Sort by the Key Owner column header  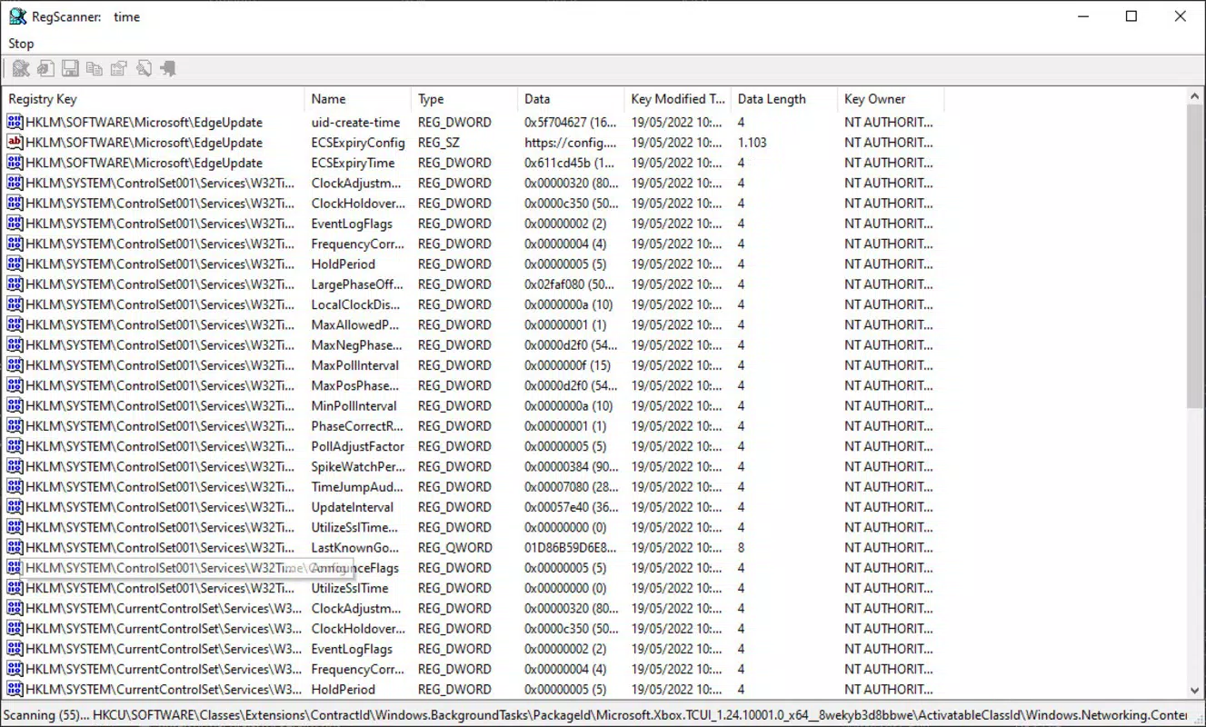click(x=891, y=99)
